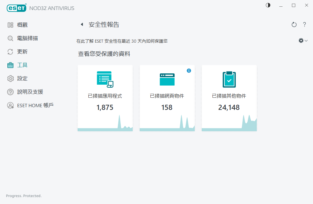Open the report settings gear dropdown

[303, 40]
